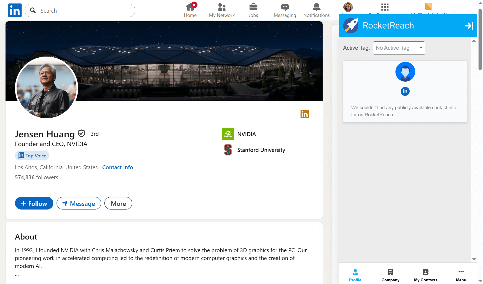Screen dimensions: 483x284
Task: Click the LinkedIn badge in RocketReach card
Action: click(405, 91)
